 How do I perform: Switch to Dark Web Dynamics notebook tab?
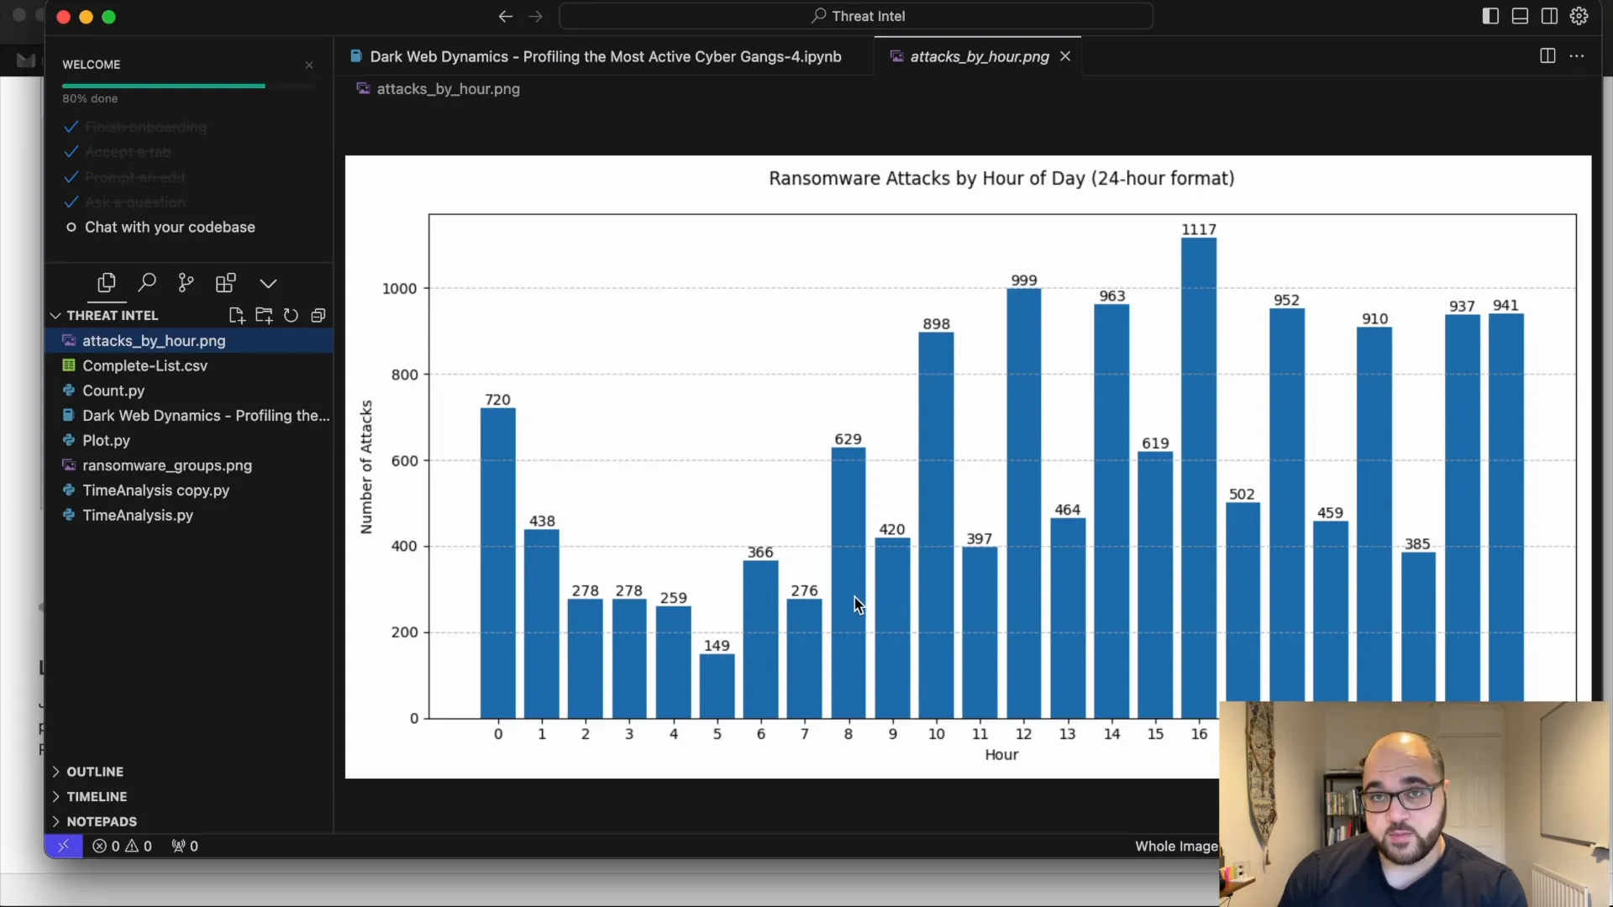tap(605, 56)
